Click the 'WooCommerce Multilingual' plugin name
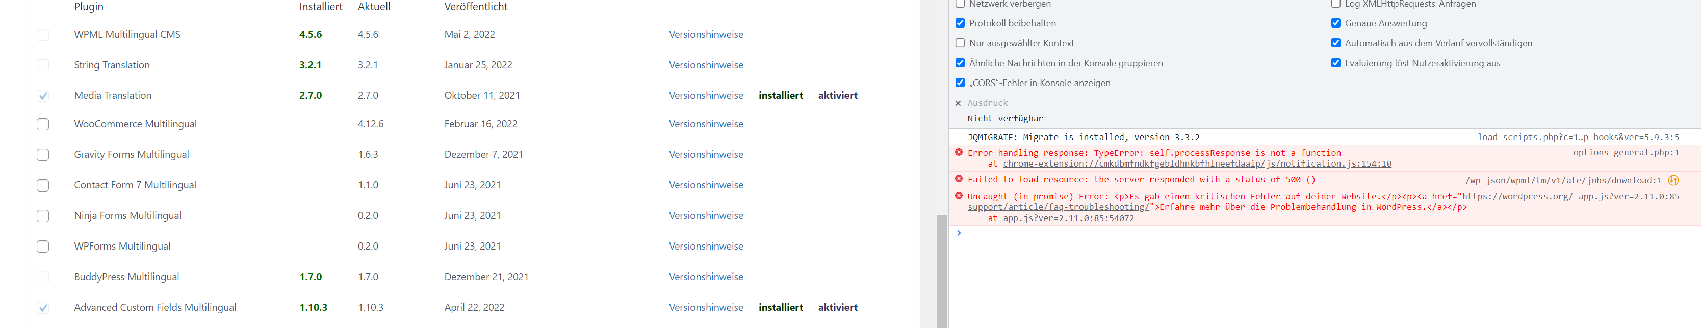 [x=135, y=124]
